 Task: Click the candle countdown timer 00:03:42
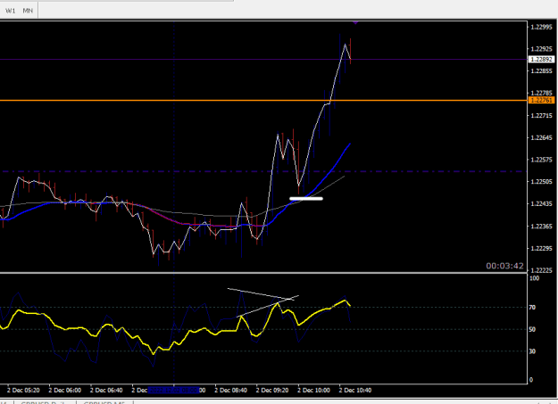504,266
